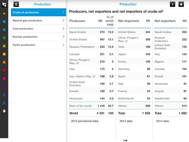Tap the '2015 provisional data' note
Screen dimensions: 189x142
(85, 121)
